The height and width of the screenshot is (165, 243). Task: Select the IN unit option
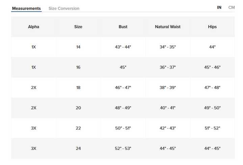click(219, 7)
